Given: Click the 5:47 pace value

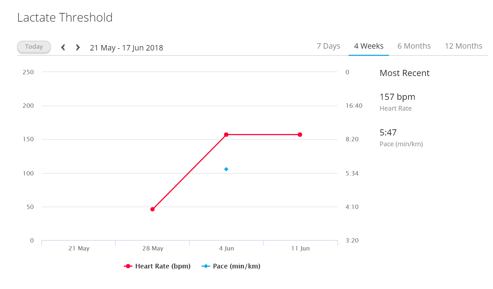Looking at the screenshot, I should click(388, 133).
